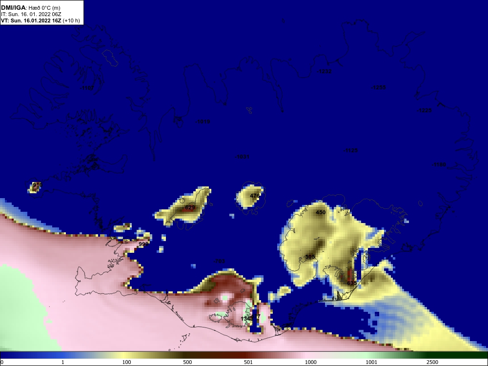
Task: Click the 450 value label on map
Action: [321, 213]
